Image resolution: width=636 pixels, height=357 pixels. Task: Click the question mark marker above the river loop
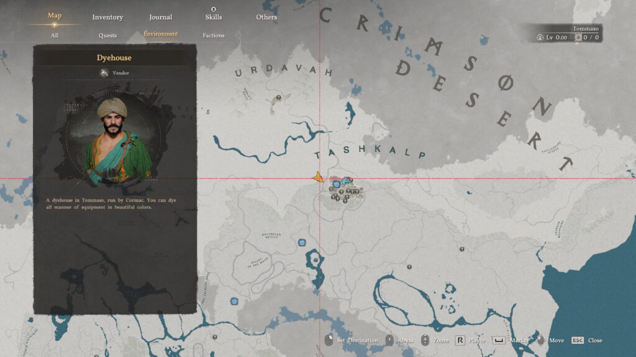409,267
